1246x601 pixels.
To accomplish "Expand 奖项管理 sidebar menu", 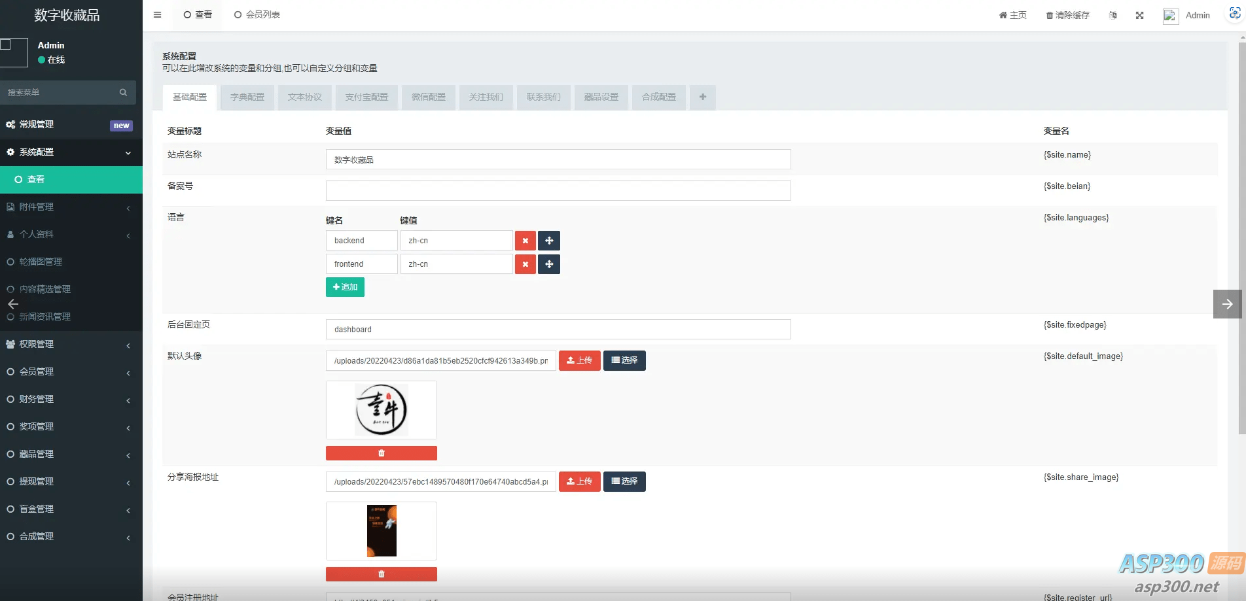I will coord(71,426).
